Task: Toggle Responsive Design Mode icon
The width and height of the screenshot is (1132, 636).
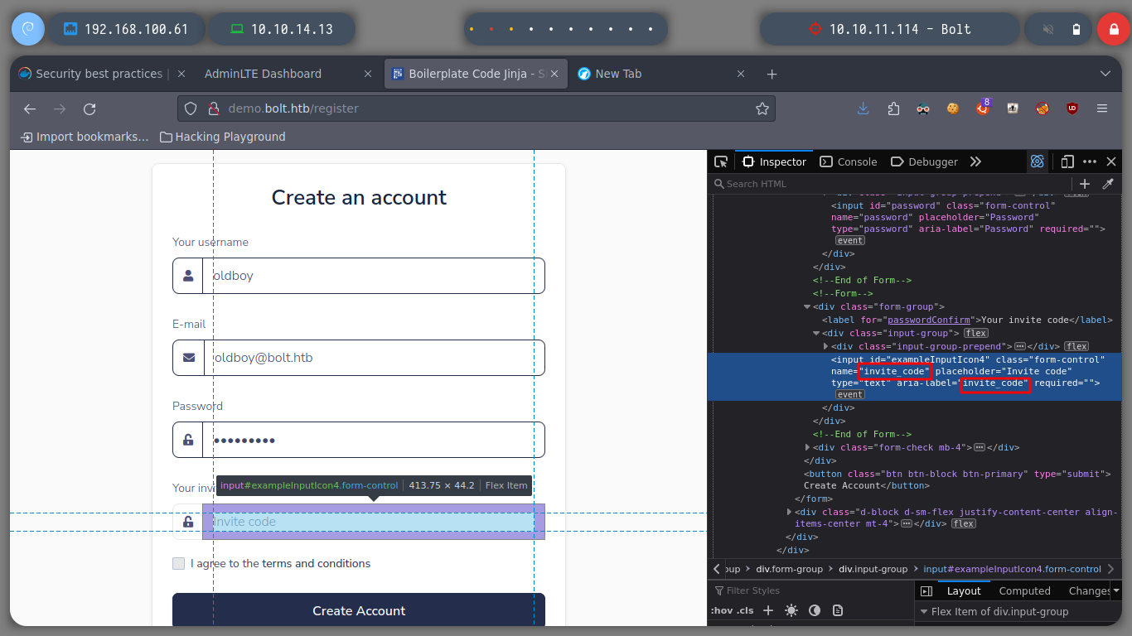Action: coord(1067,161)
